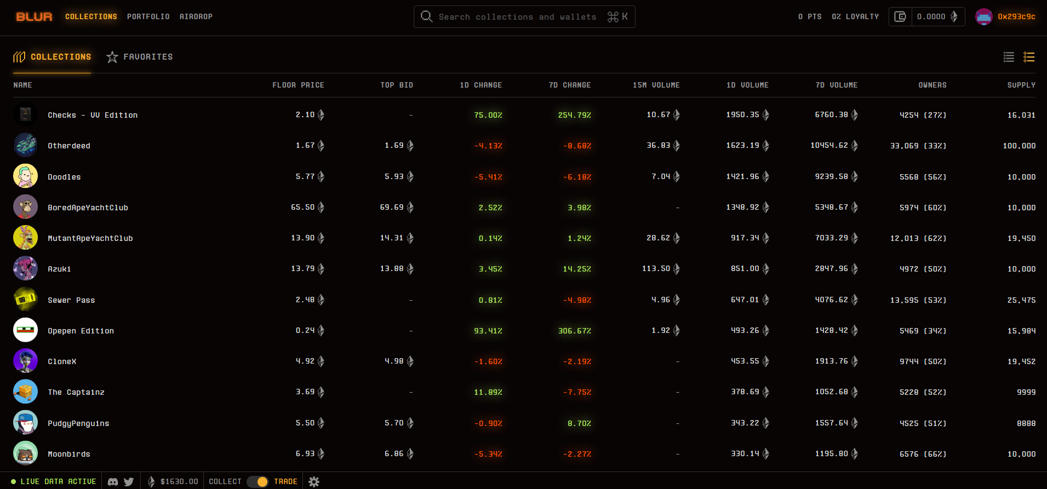Click the Favorites star icon
The width and height of the screenshot is (1047, 489).
(x=112, y=57)
